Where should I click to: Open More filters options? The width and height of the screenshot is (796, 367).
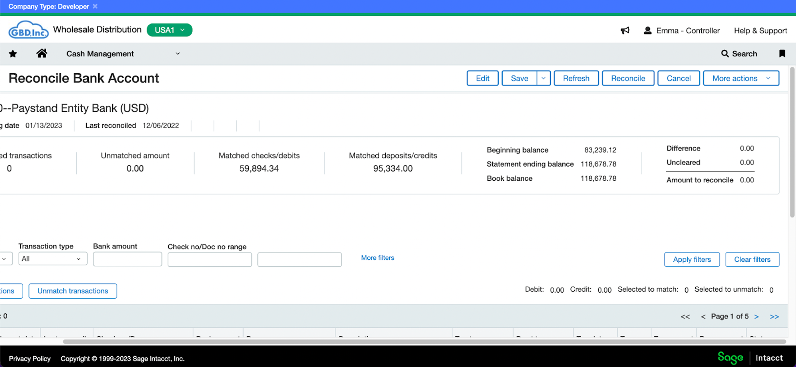(x=377, y=257)
